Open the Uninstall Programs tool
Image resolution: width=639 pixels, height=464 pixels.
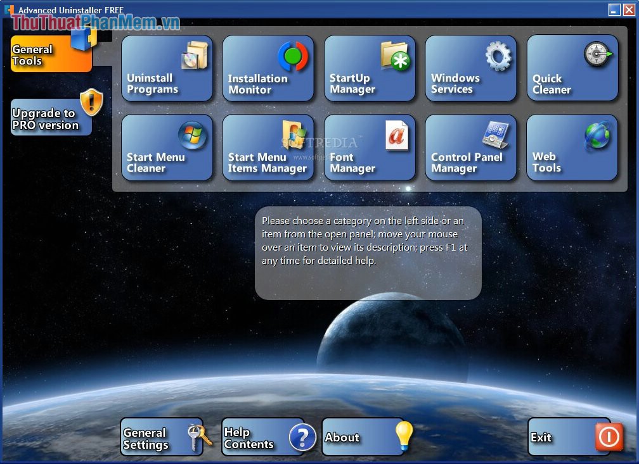click(167, 68)
